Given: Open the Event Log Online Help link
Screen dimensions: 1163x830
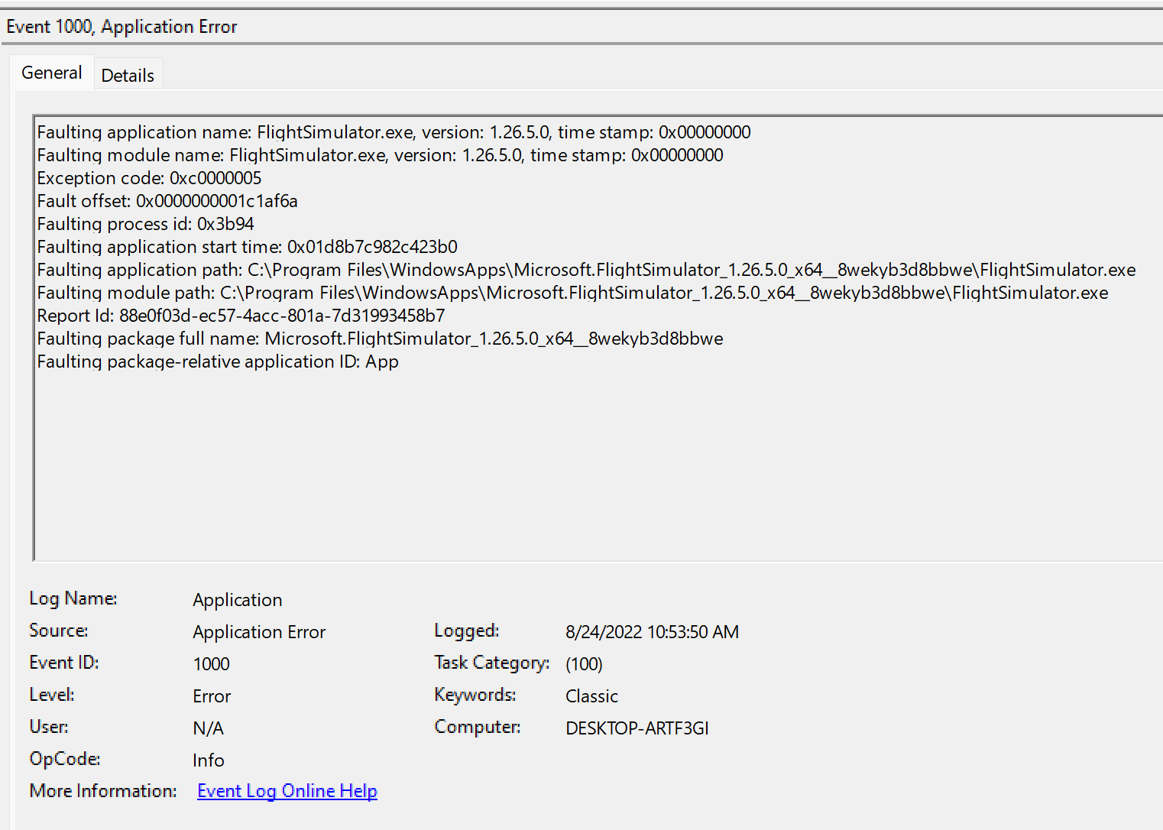Looking at the screenshot, I should click(287, 790).
